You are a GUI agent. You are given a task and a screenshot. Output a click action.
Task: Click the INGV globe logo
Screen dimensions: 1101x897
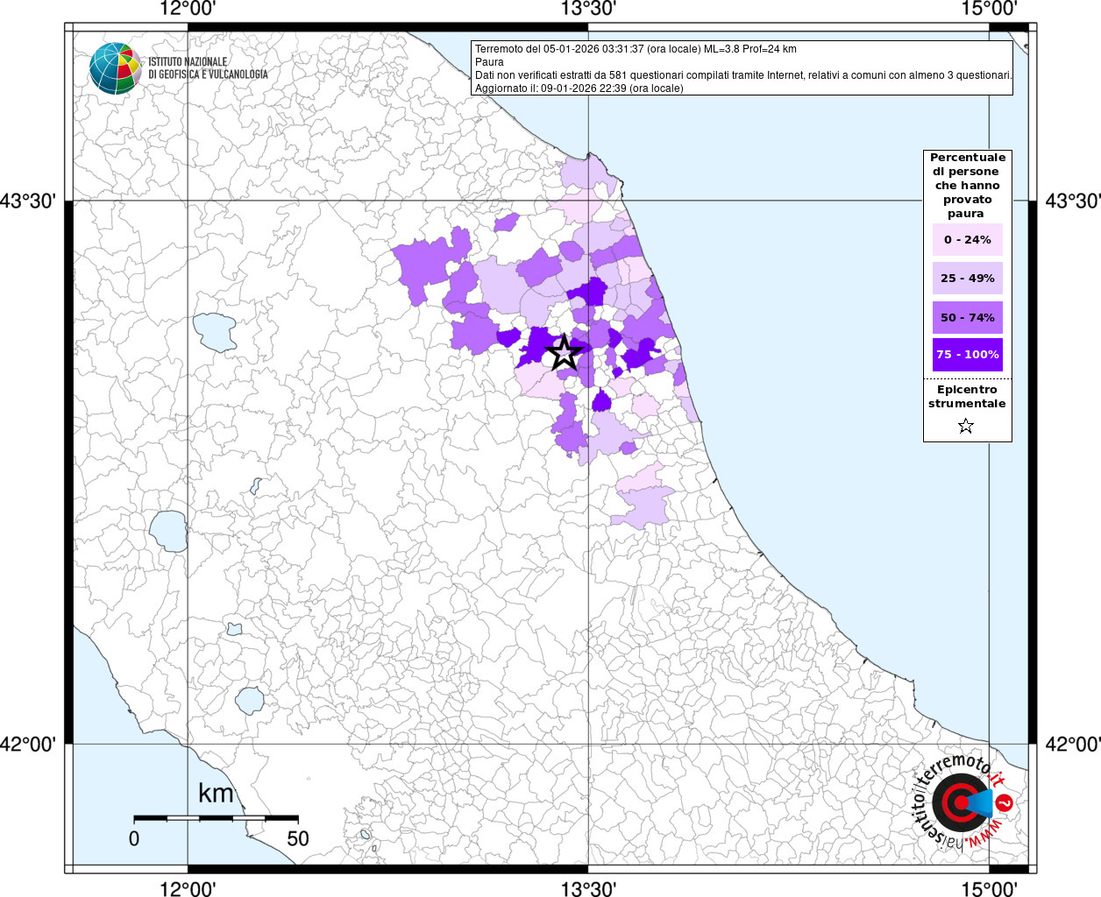coord(115,68)
